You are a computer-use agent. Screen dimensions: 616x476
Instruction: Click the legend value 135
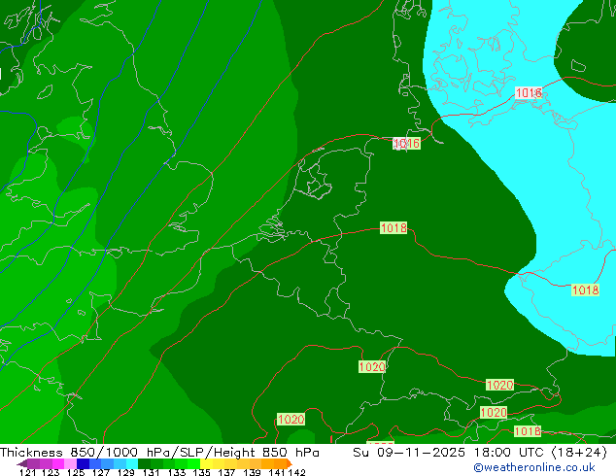coord(201,472)
